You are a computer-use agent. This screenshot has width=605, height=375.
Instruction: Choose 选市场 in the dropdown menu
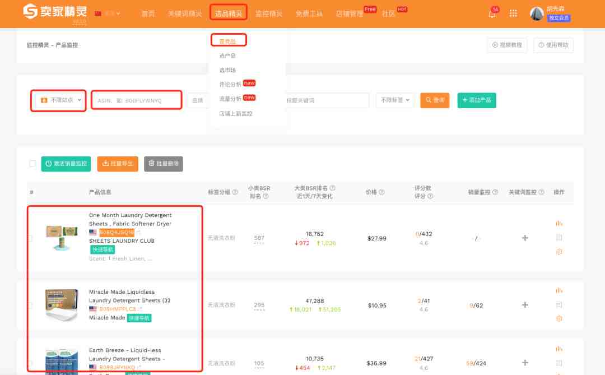227,70
